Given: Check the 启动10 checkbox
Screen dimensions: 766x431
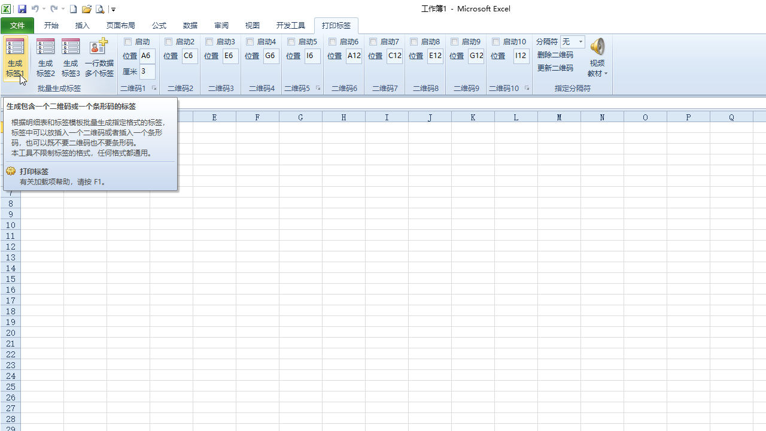Looking at the screenshot, I should (x=496, y=42).
